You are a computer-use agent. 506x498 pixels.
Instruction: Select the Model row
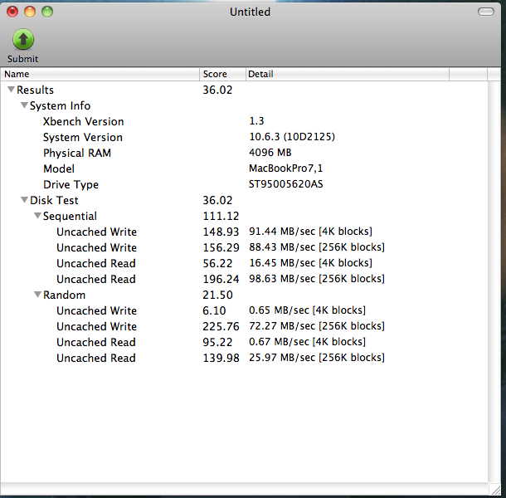tap(244, 168)
